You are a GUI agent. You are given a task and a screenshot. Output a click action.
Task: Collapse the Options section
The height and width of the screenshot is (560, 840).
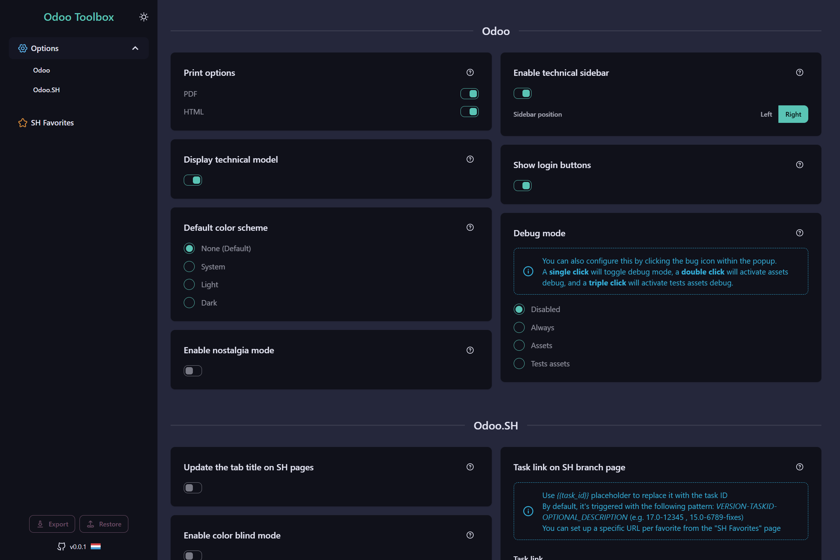point(135,48)
